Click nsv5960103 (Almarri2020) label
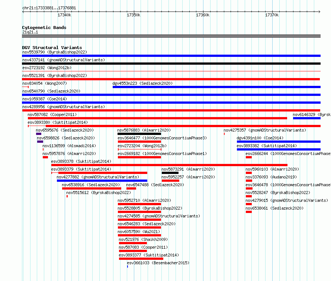Viewport: 331px width, 281px height. [272, 169]
